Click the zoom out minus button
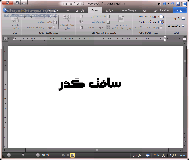 coord(38,155)
